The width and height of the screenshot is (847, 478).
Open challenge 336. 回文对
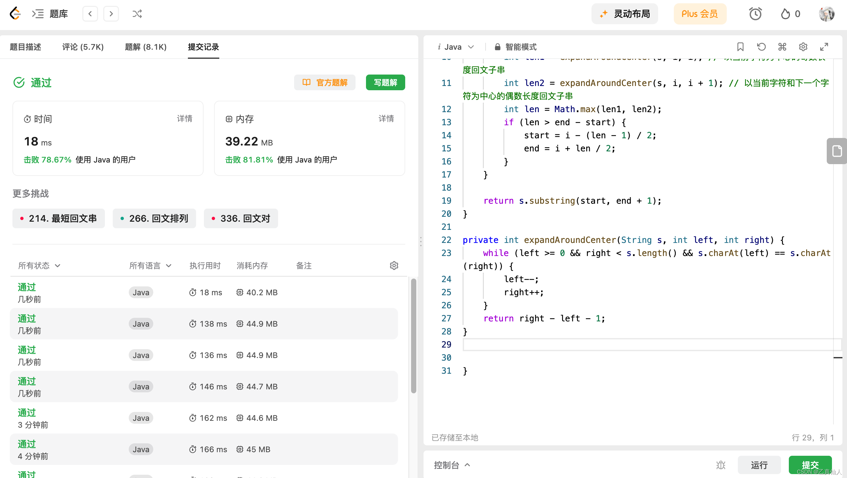click(x=241, y=218)
